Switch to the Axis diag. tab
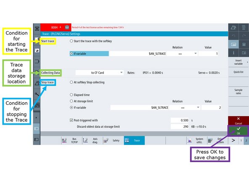This screenshot has width=249, height=187. point(93,140)
